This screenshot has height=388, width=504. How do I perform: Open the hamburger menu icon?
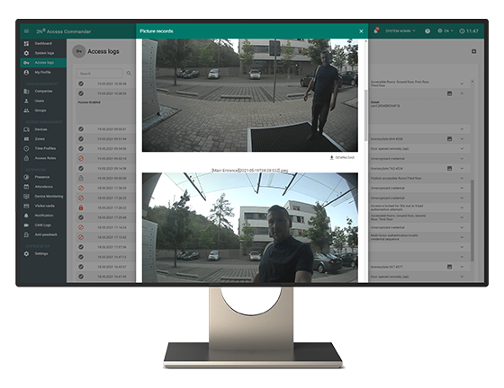(26, 31)
